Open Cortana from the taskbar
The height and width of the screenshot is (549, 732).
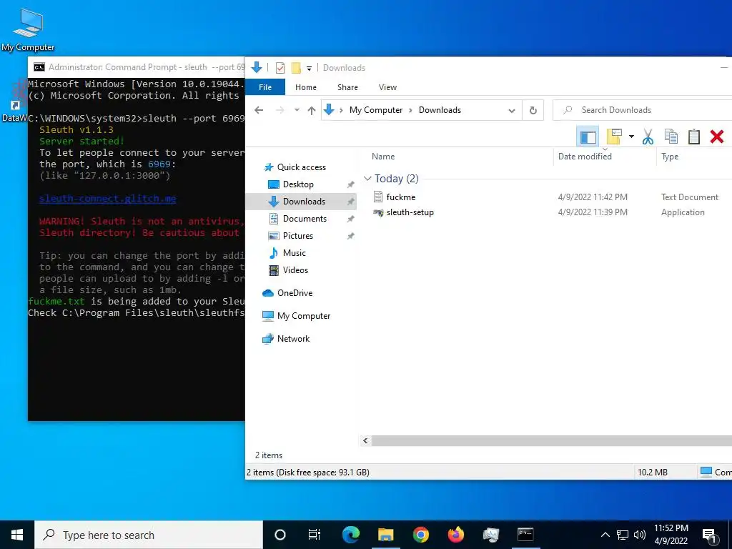(280, 535)
